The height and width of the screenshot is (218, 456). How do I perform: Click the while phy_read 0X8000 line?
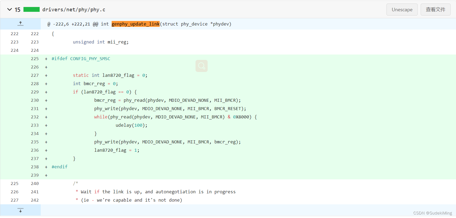click(176, 117)
